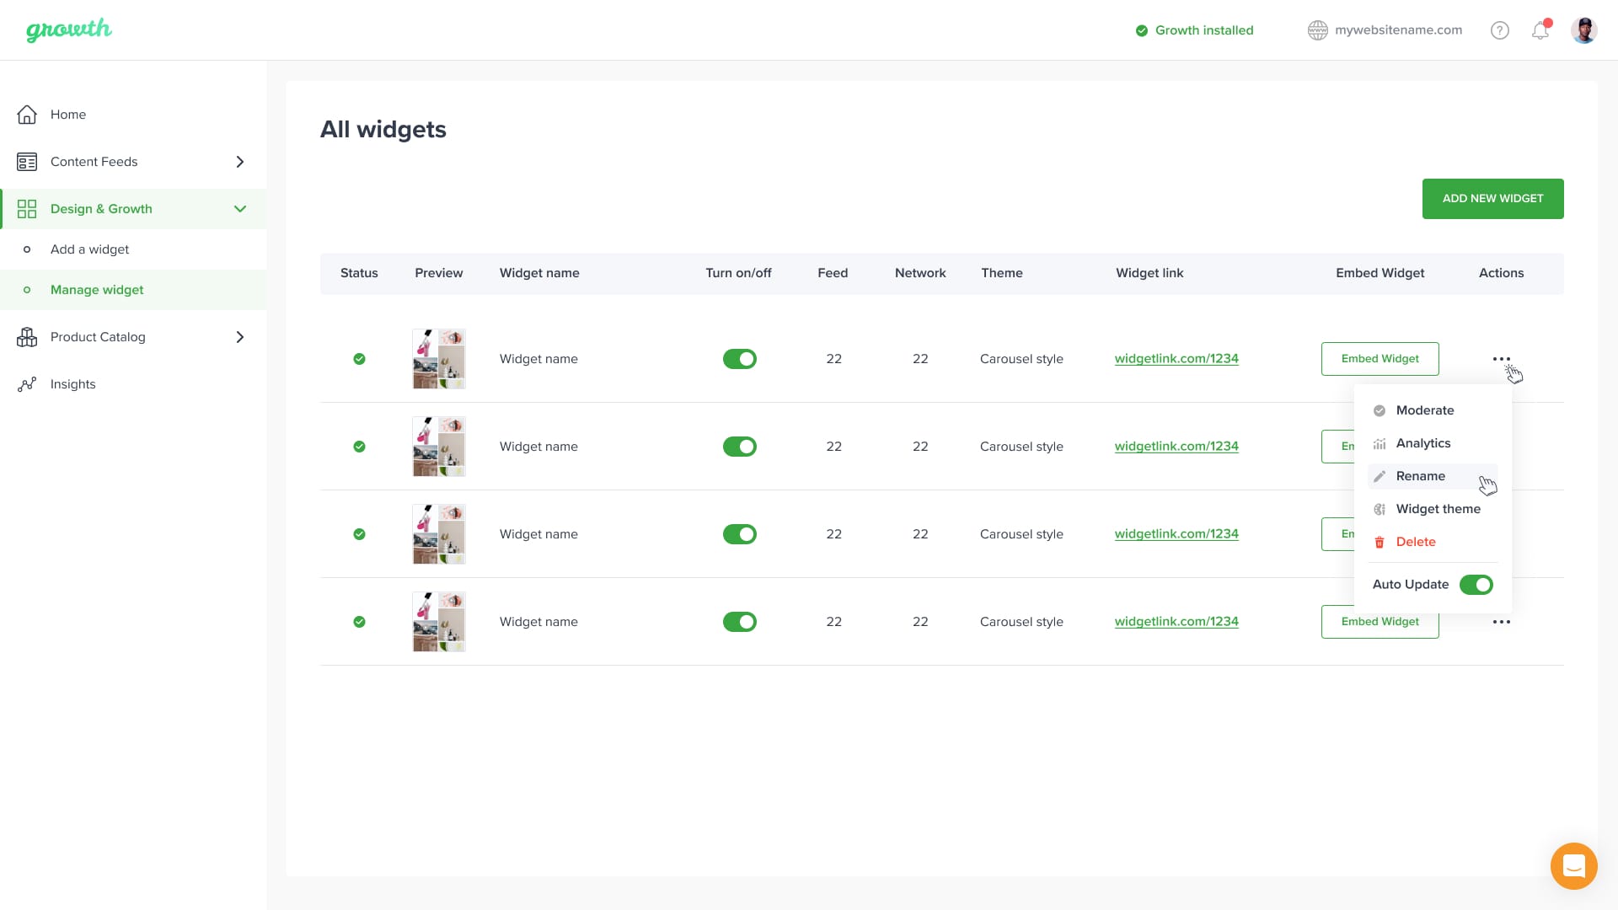The width and height of the screenshot is (1618, 910).
Task: Open the third row widgetlink.com/1234 link
Action: click(1176, 534)
